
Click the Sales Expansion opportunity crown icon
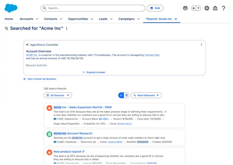coord(49,108)
